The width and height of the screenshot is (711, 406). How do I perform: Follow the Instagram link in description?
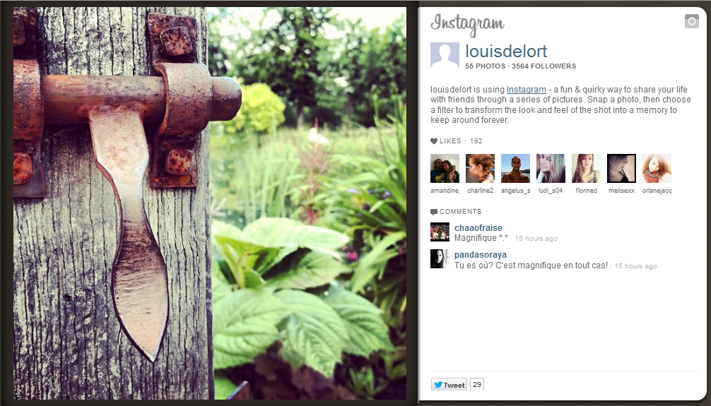526,89
